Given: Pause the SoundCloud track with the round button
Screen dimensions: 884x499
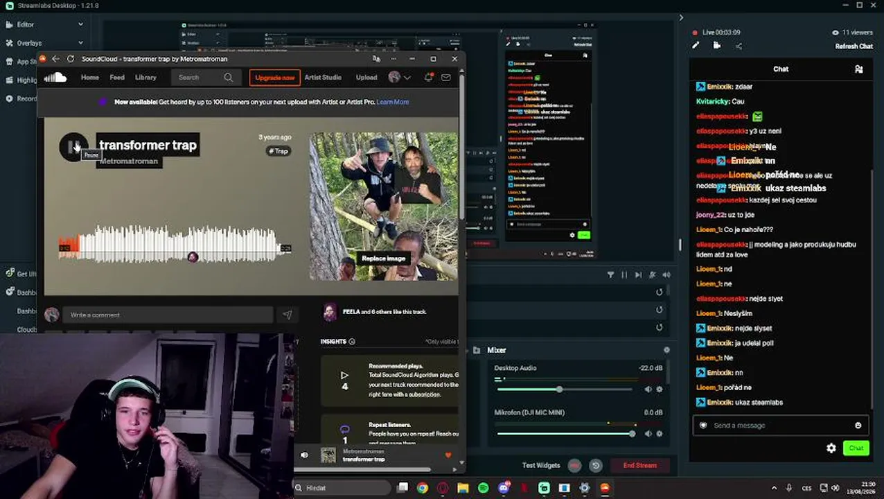Looking at the screenshot, I should point(73,147).
